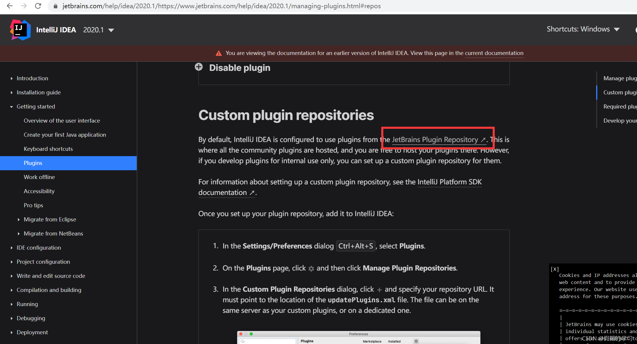Image resolution: width=637 pixels, height=344 pixels.
Task: Expand the Deployment tree arrow
Action: 11,333
